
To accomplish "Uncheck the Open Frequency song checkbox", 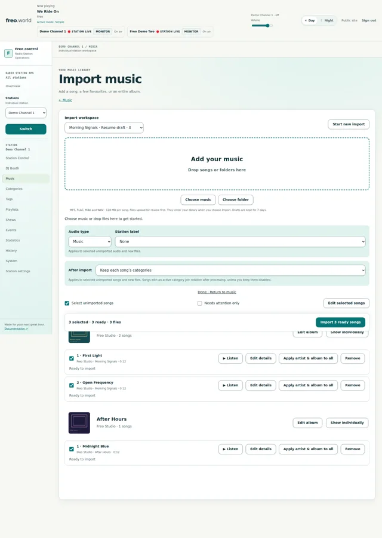I will tap(71, 385).
